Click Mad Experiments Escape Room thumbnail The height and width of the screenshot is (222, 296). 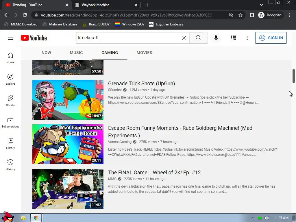(68, 144)
